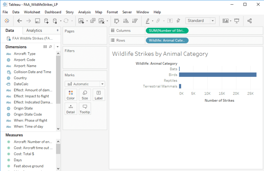This screenshot has width=264, height=171.
Task: Select the DateCalc field
Action: tap(21, 84)
